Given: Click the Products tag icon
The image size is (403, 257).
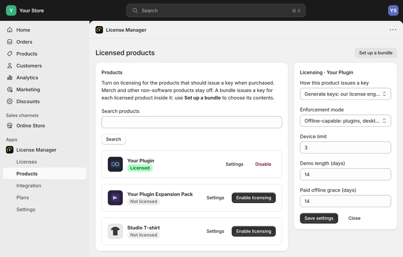Looking at the screenshot, I should [10, 54].
